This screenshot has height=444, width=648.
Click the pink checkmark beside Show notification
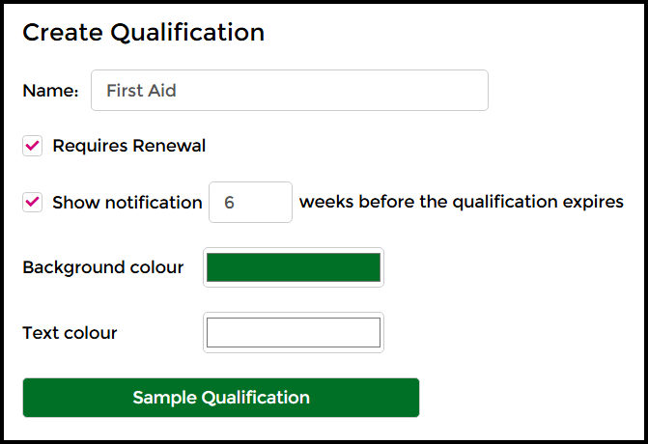pyautogui.click(x=33, y=202)
